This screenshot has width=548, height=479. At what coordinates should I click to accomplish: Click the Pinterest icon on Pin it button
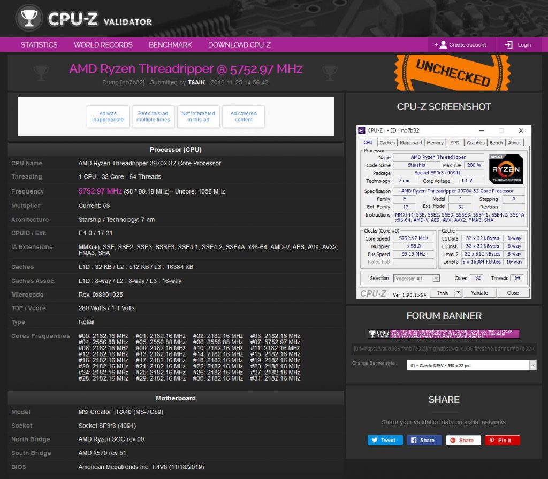coord(491,440)
